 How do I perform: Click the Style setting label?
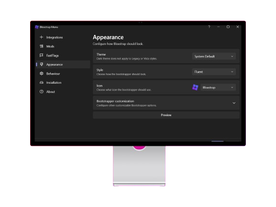(x=99, y=70)
